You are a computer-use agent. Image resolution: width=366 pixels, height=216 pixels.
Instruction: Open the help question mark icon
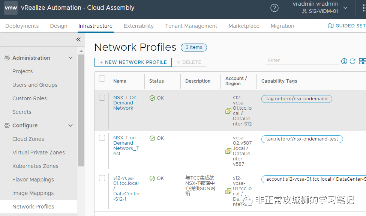pyautogui.click(x=274, y=8)
